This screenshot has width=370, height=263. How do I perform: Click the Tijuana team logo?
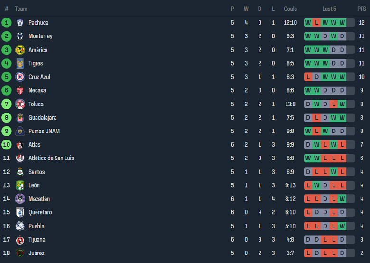point(20,239)
